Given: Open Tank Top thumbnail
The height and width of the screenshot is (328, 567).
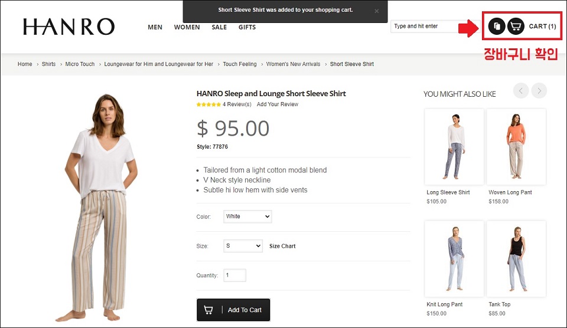Looking at the screenshot, I should coord(516,258).
